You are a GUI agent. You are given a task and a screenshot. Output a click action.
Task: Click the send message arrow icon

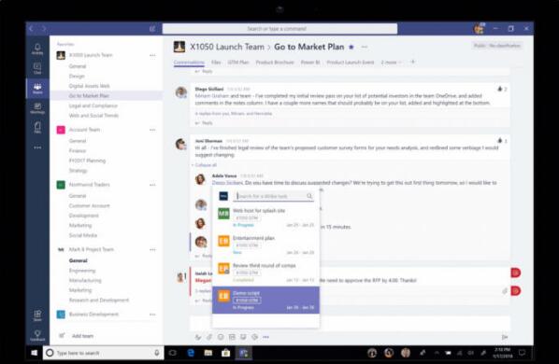(505, 337)
